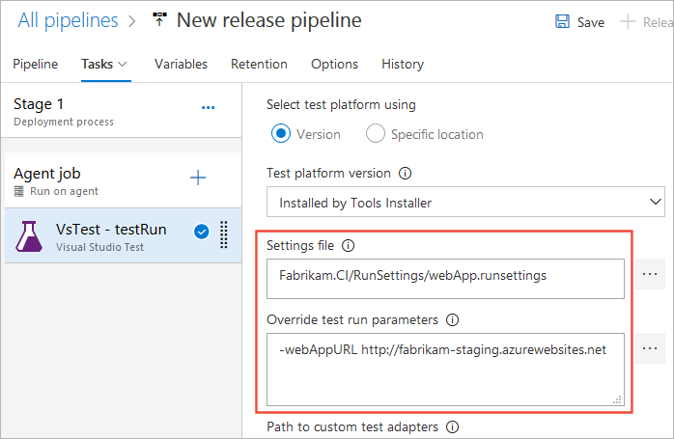Open the Retention tab
Screen dimensions: 674x439
point(259,65)
